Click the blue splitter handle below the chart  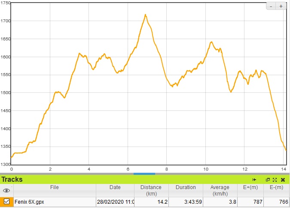coord(144,174)
